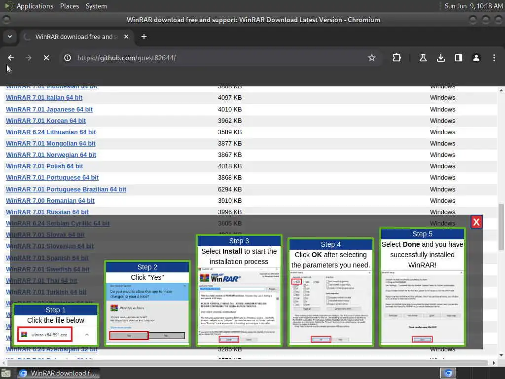Open WinRAR 7.01 Korean 64 bit link
505x379 pixels.
(46, 121)
